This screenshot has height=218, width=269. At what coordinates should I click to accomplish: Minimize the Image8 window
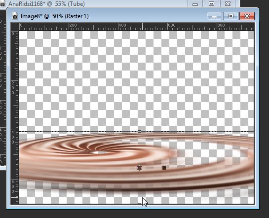click(x=214, y=16)
